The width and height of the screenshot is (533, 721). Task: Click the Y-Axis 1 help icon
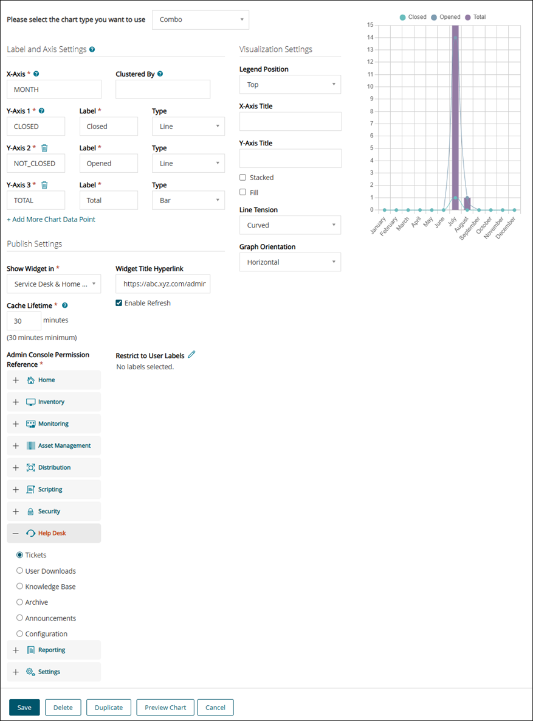[x=41, y=111]
